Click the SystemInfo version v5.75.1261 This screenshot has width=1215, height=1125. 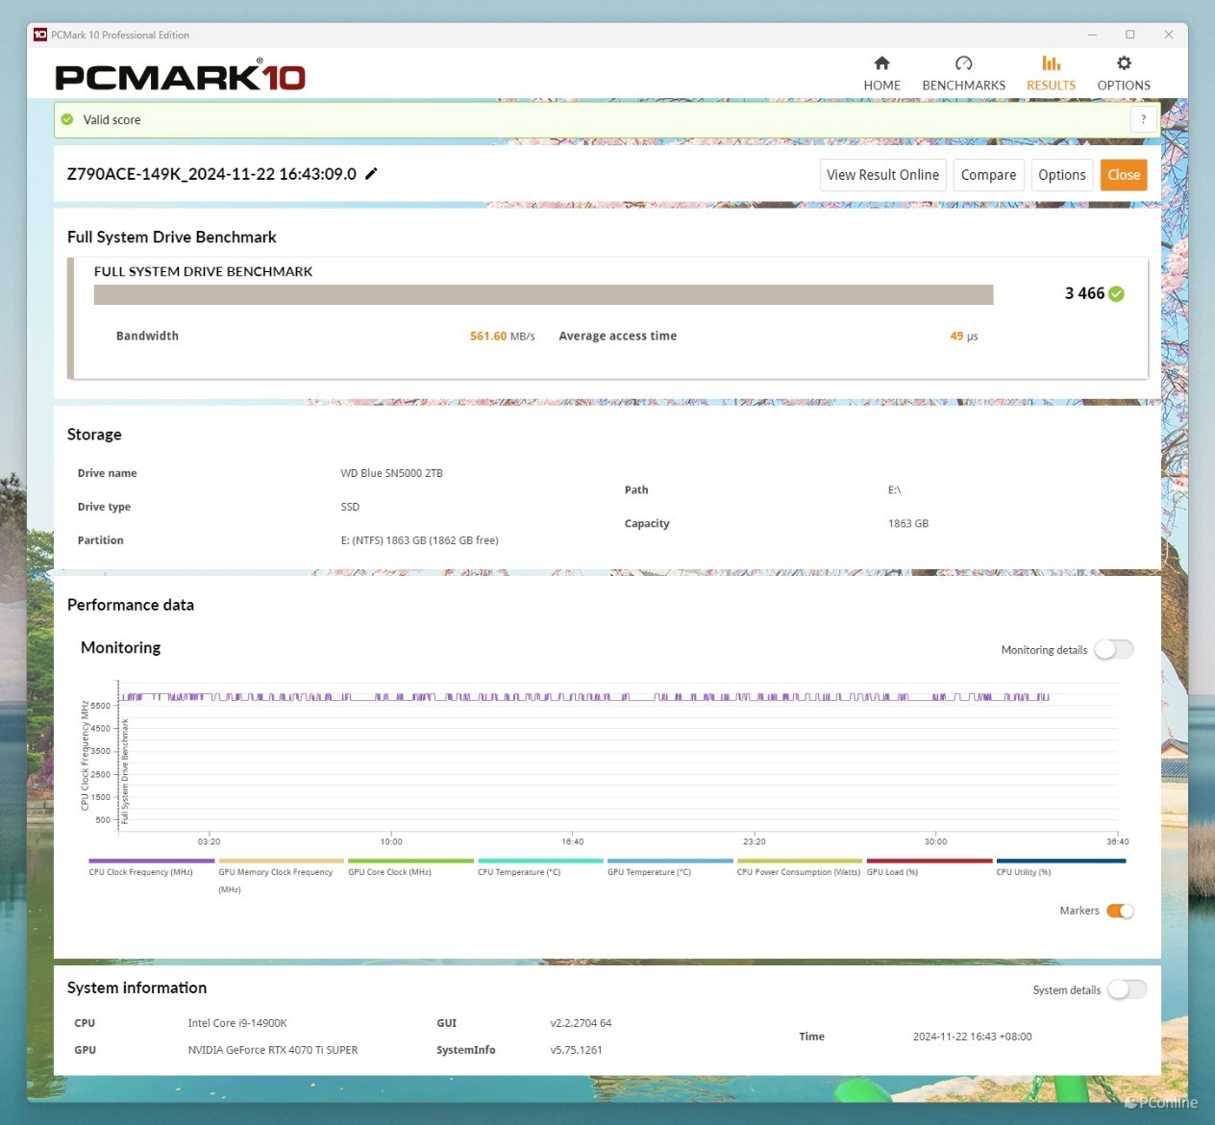tap(576, 1050)
